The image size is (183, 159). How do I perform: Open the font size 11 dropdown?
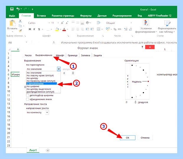(x=58, y=23)
